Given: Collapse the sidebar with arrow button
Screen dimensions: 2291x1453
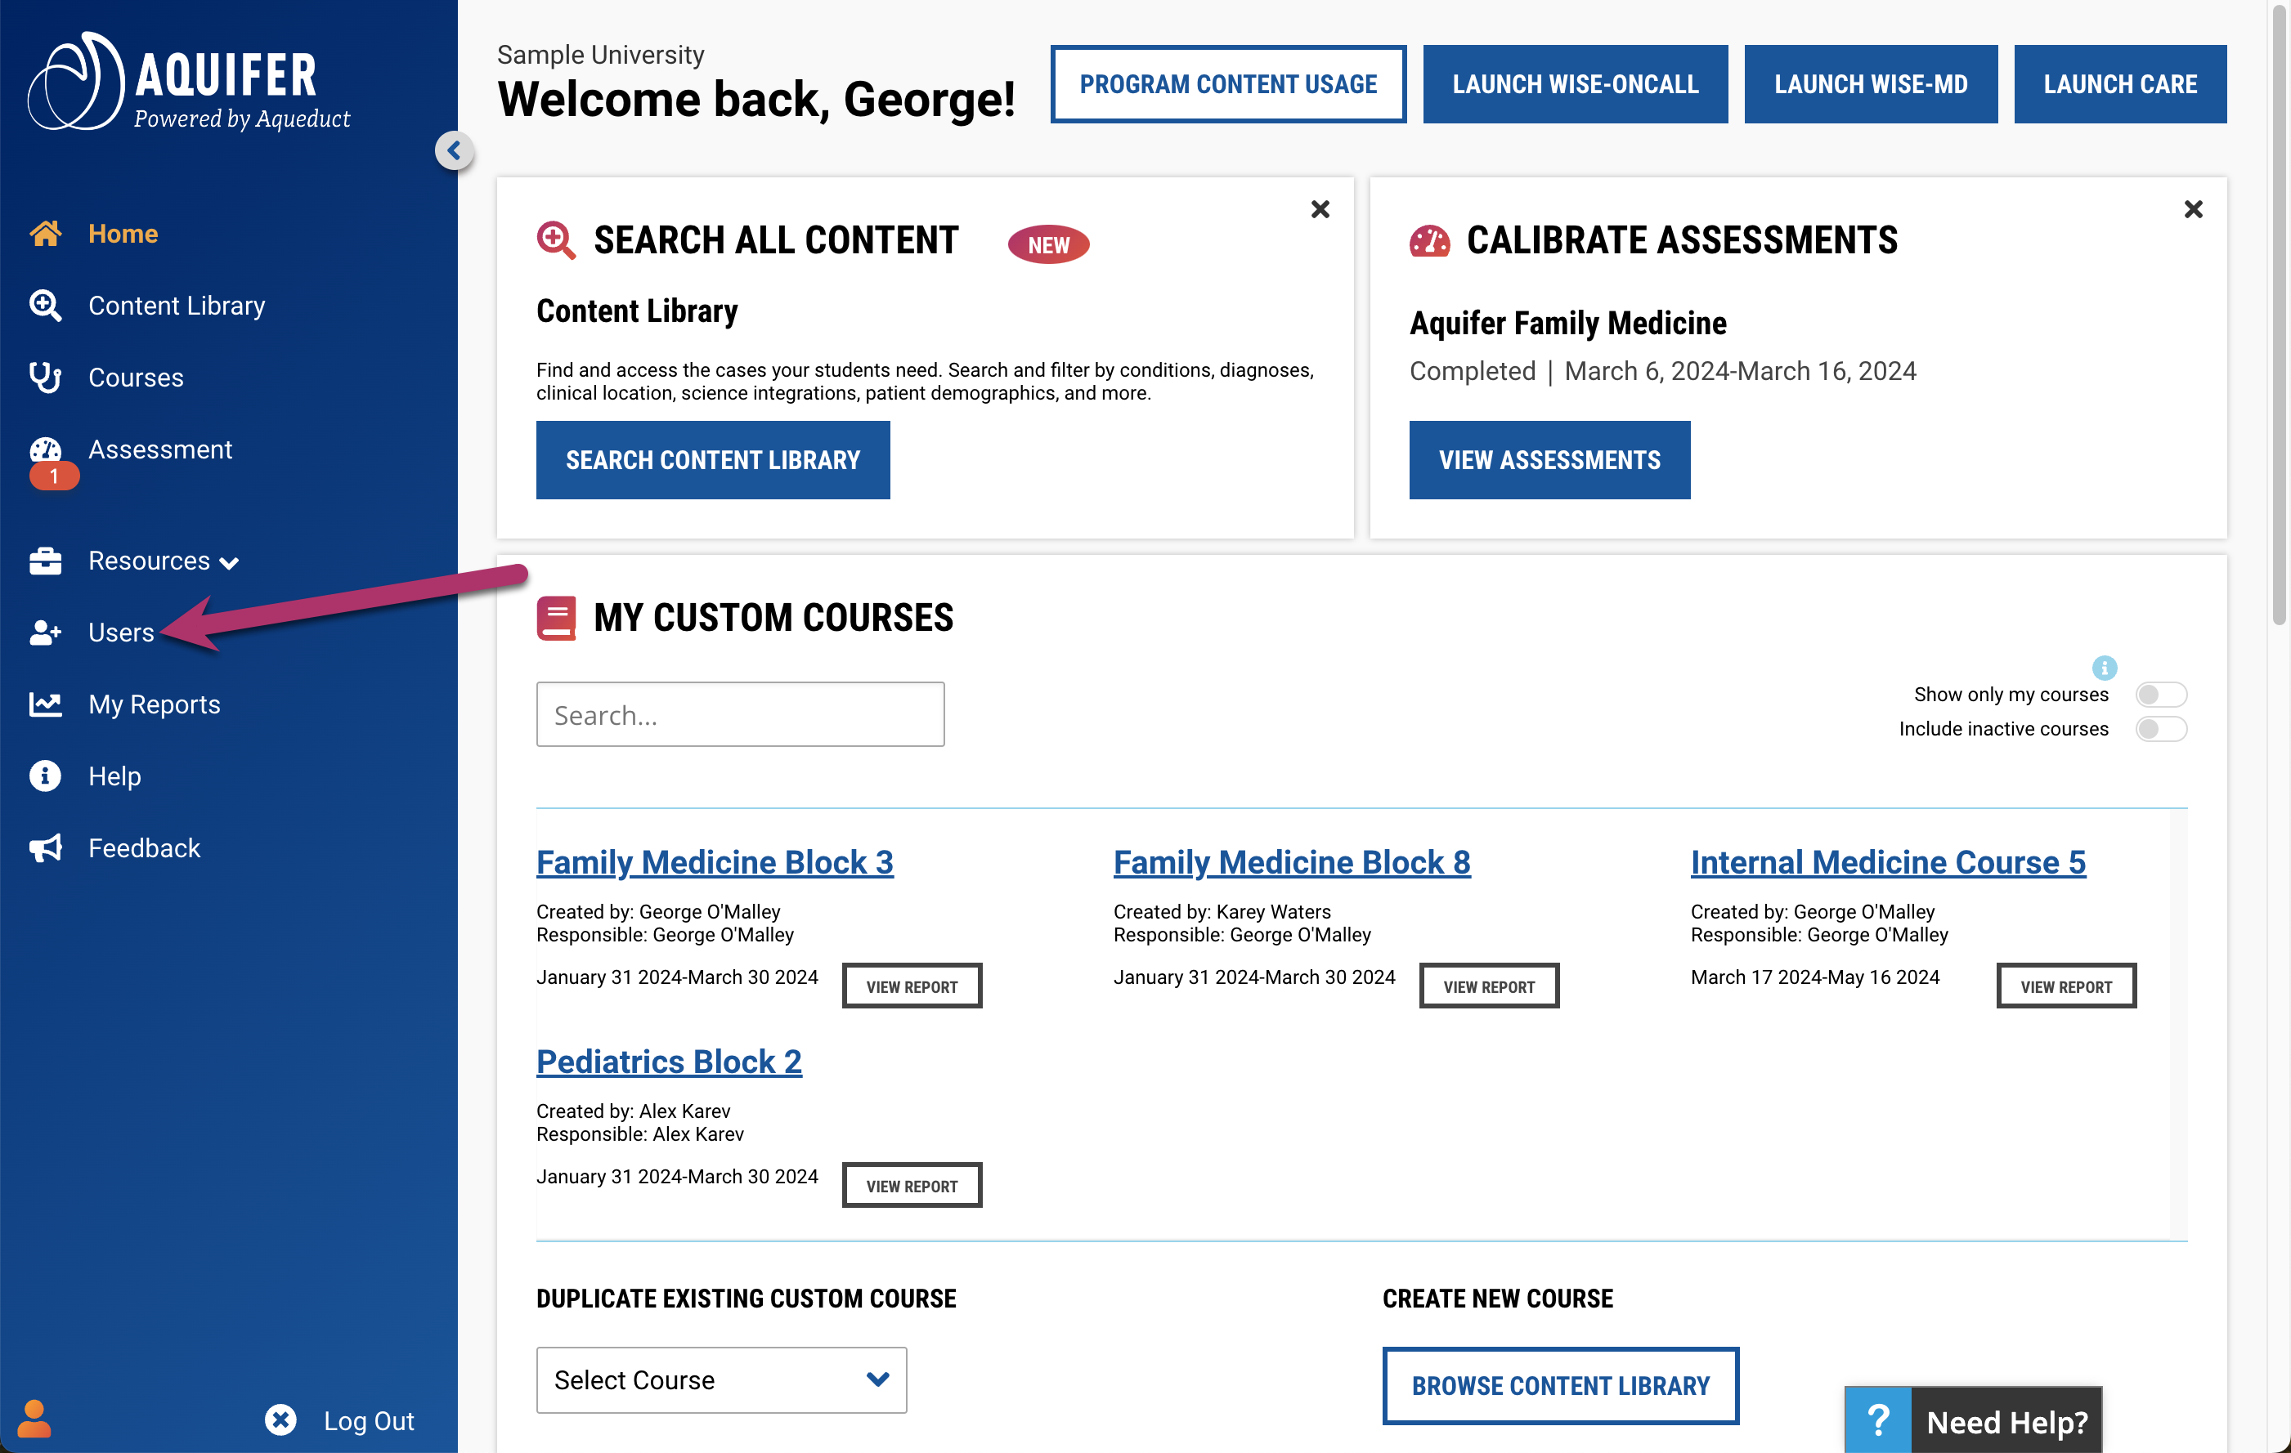Looking at the screenshot, I should pos(454,150).
